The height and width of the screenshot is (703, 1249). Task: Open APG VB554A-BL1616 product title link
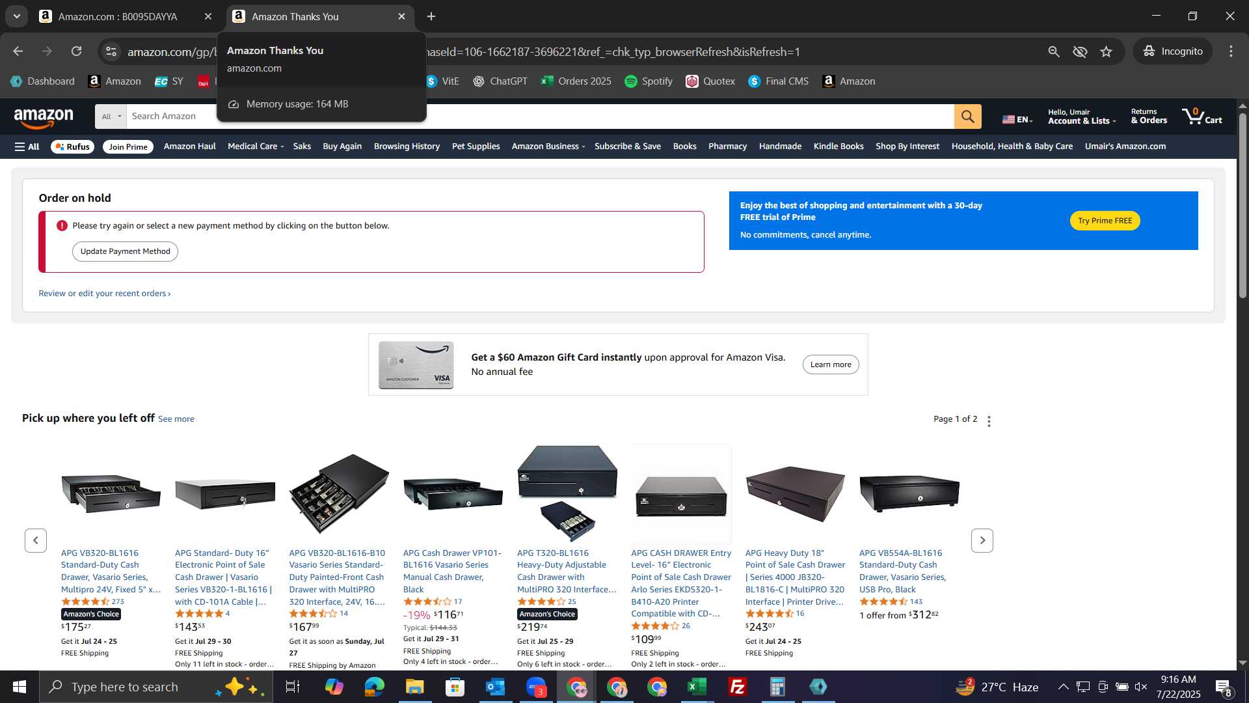click(x=903, y=571)
